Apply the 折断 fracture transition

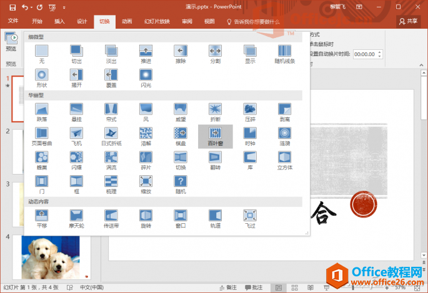coord(216,112)
